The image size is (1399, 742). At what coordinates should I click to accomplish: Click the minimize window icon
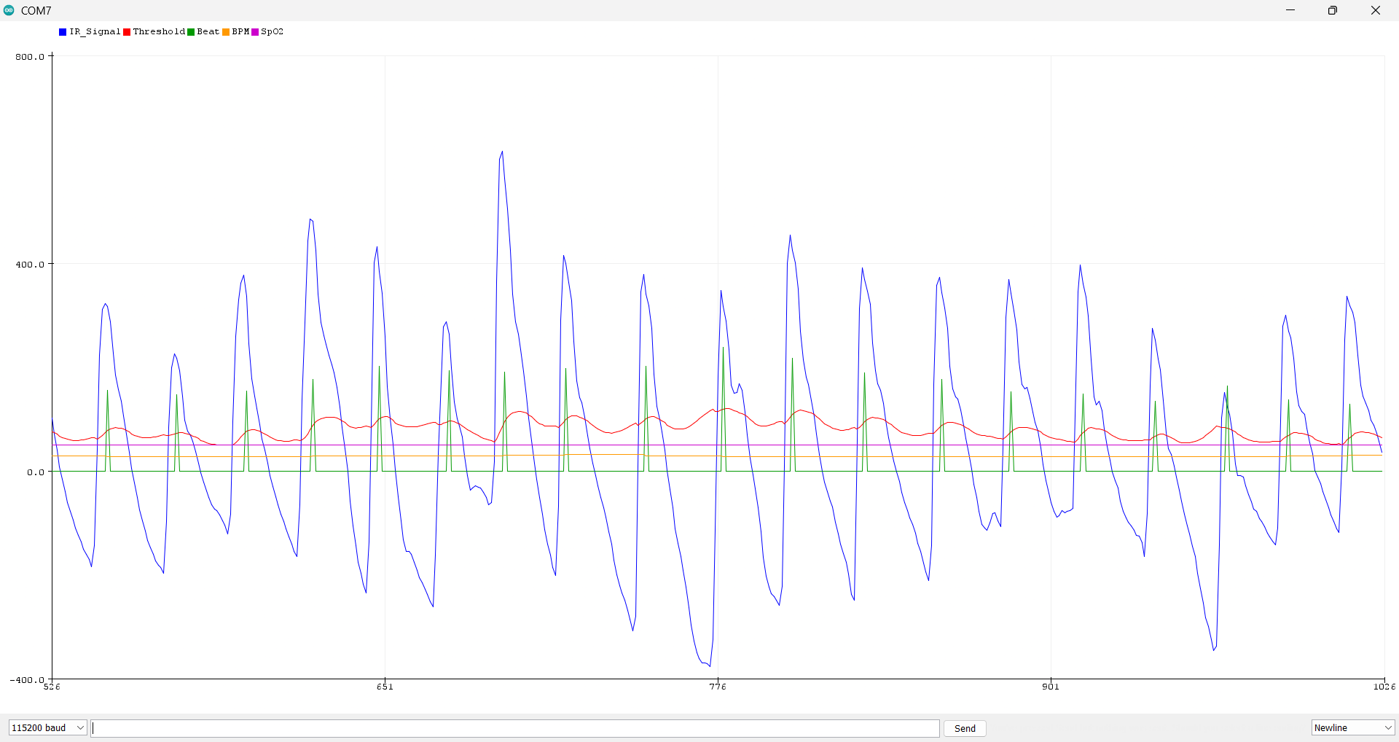(1290, 10)
